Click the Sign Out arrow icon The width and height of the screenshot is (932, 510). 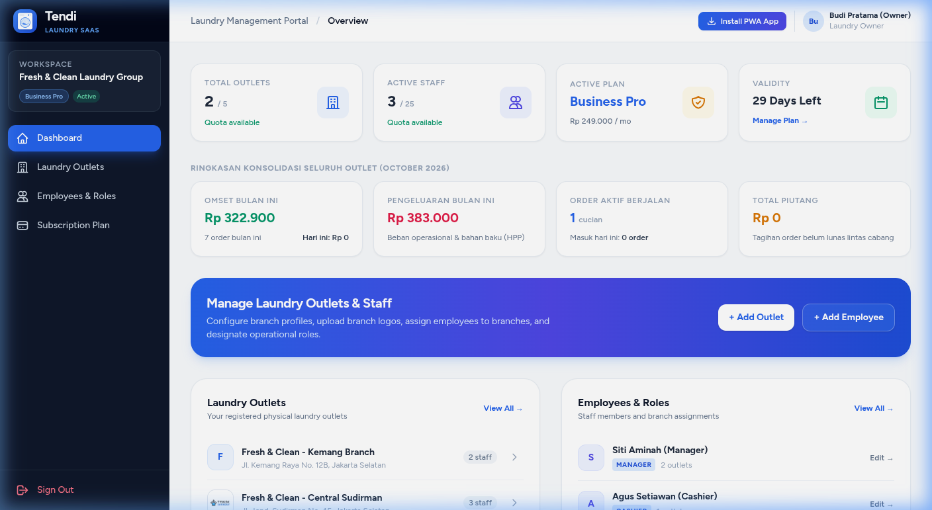pos(23,490)
